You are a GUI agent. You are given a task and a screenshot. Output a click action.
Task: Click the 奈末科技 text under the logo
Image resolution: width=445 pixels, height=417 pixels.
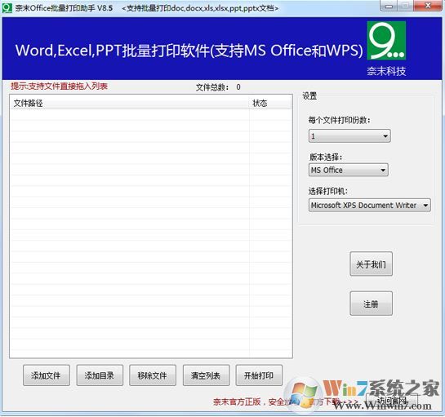click(386, 71)
